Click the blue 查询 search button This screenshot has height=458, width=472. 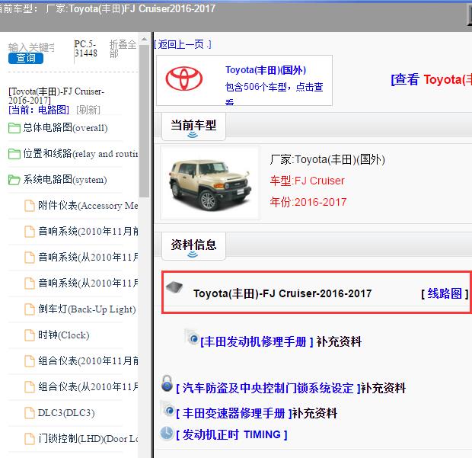click(x=26, y=58)
